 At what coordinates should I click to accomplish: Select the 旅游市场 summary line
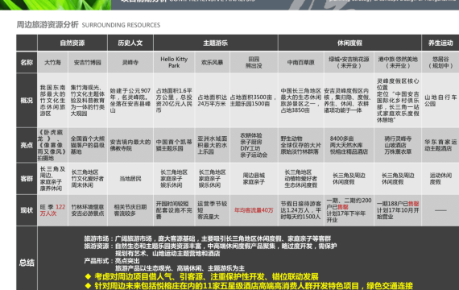coord(208,238)
